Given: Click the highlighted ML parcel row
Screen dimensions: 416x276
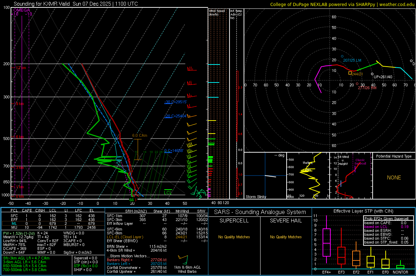Looking at the screenshot, I should [53, 223].
